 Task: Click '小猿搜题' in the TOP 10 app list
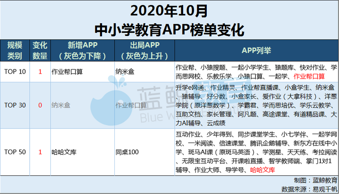pyautogui.click(x=213, y=68)
